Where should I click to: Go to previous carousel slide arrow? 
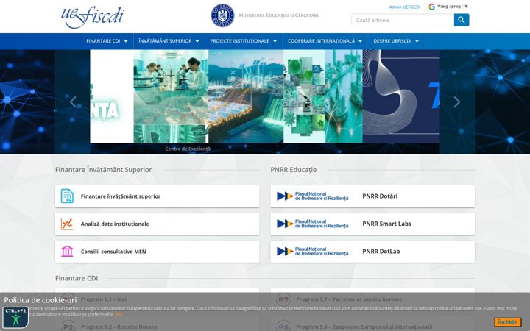[73, 102]
